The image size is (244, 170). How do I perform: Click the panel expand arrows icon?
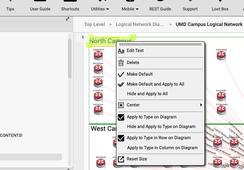68,19
